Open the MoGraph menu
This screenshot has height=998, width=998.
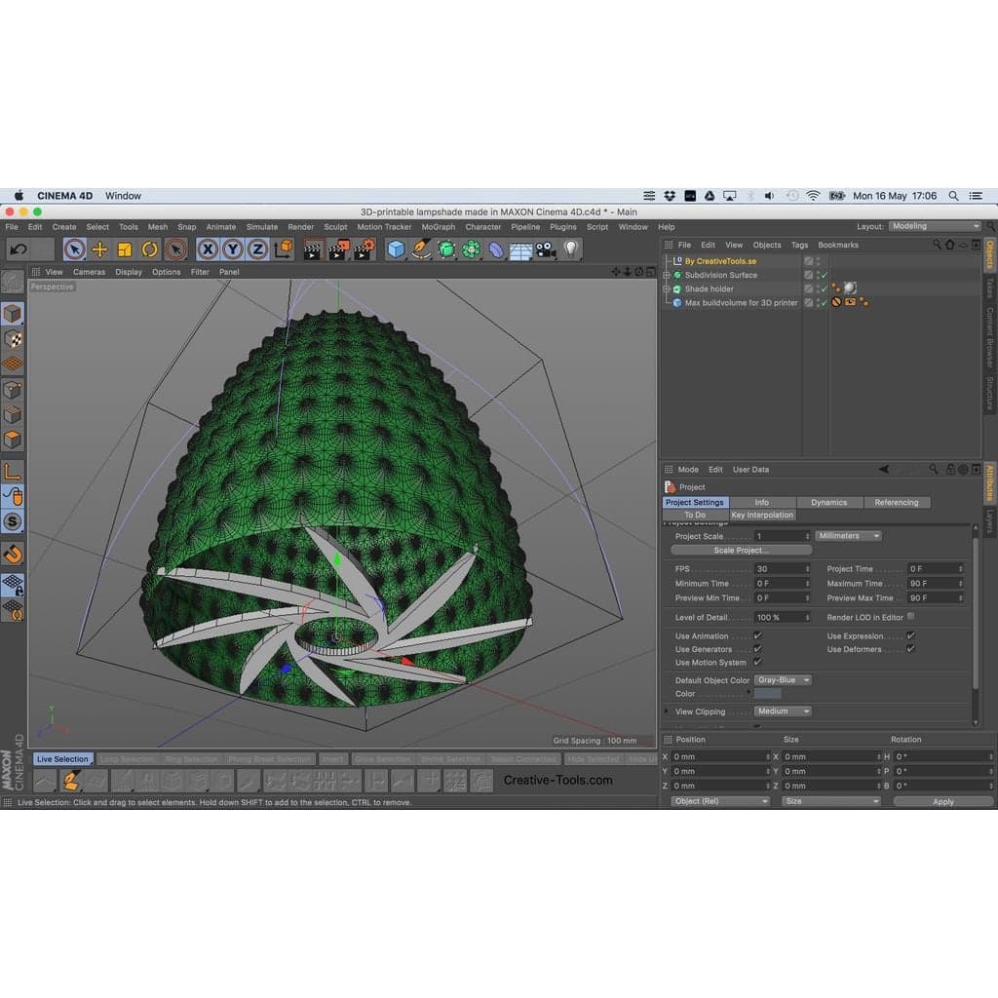[x=438, y=226]
